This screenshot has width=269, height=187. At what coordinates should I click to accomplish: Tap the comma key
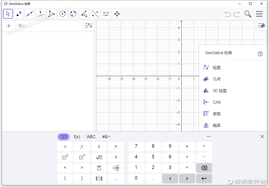[x=116, y=178]
